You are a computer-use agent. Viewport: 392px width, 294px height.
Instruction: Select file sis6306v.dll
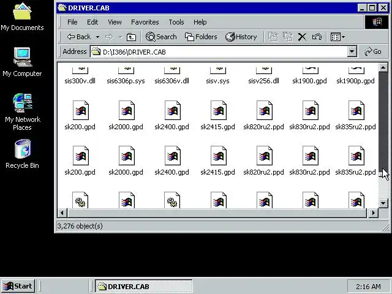[171, 76]
